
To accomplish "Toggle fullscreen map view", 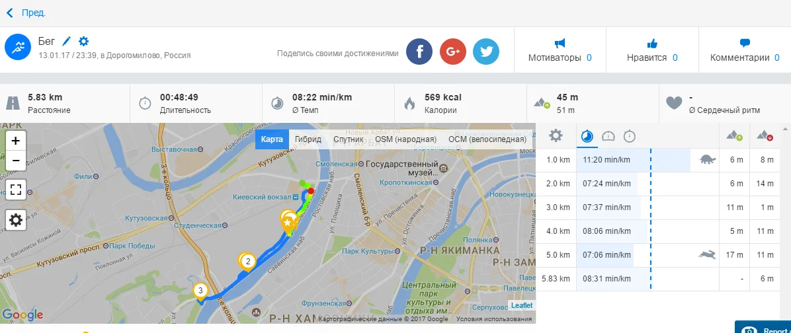I will coord(16,190).
